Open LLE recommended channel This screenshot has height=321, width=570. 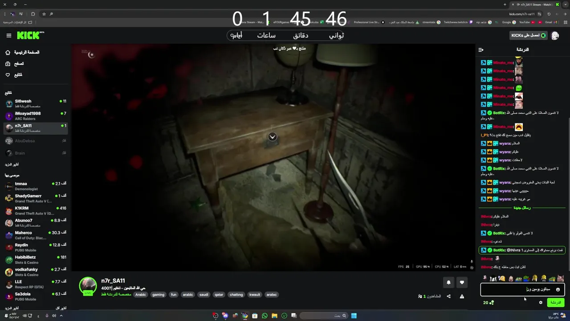pyautogui.click(x=36, y=284)
